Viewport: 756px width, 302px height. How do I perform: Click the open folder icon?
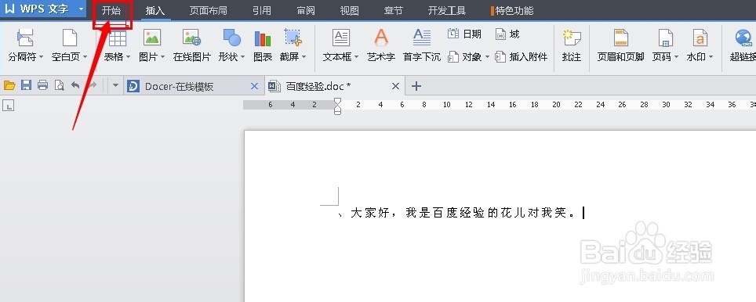coord(9,85)
